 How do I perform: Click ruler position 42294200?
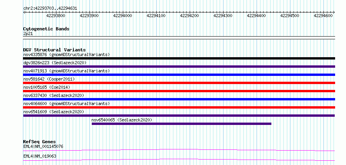[x=190, y=16]
